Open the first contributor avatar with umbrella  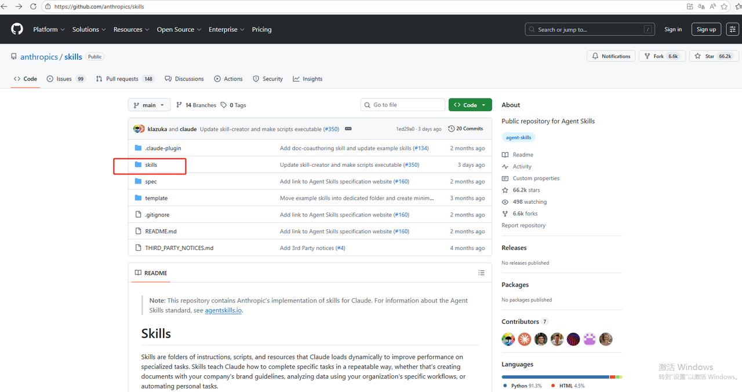(508, 339)
